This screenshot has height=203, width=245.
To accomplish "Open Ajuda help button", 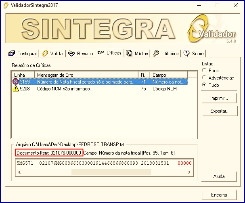I will click(x=219, y=176).
